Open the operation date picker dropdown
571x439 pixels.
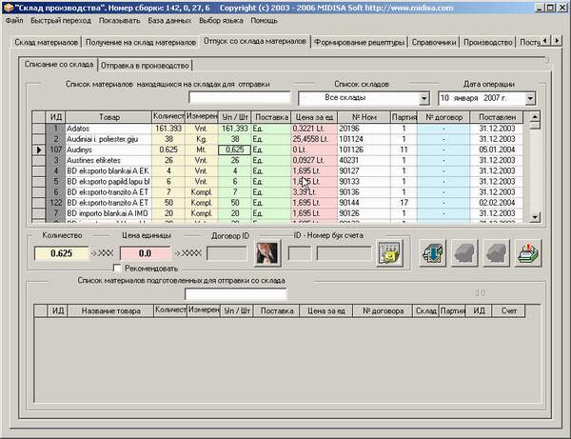530,98
